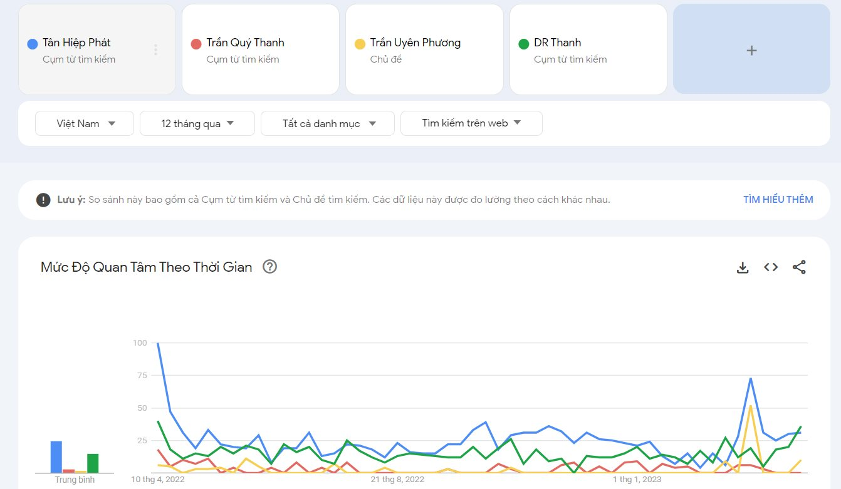Click the green DR Thanh color dot

(524, 44)
